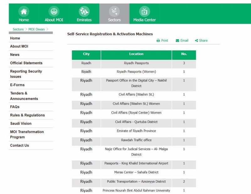Select Official Statements in sidebar
The width and height of the screenshot is (251, 194).
pyautogui.click(x=26, y=63)
